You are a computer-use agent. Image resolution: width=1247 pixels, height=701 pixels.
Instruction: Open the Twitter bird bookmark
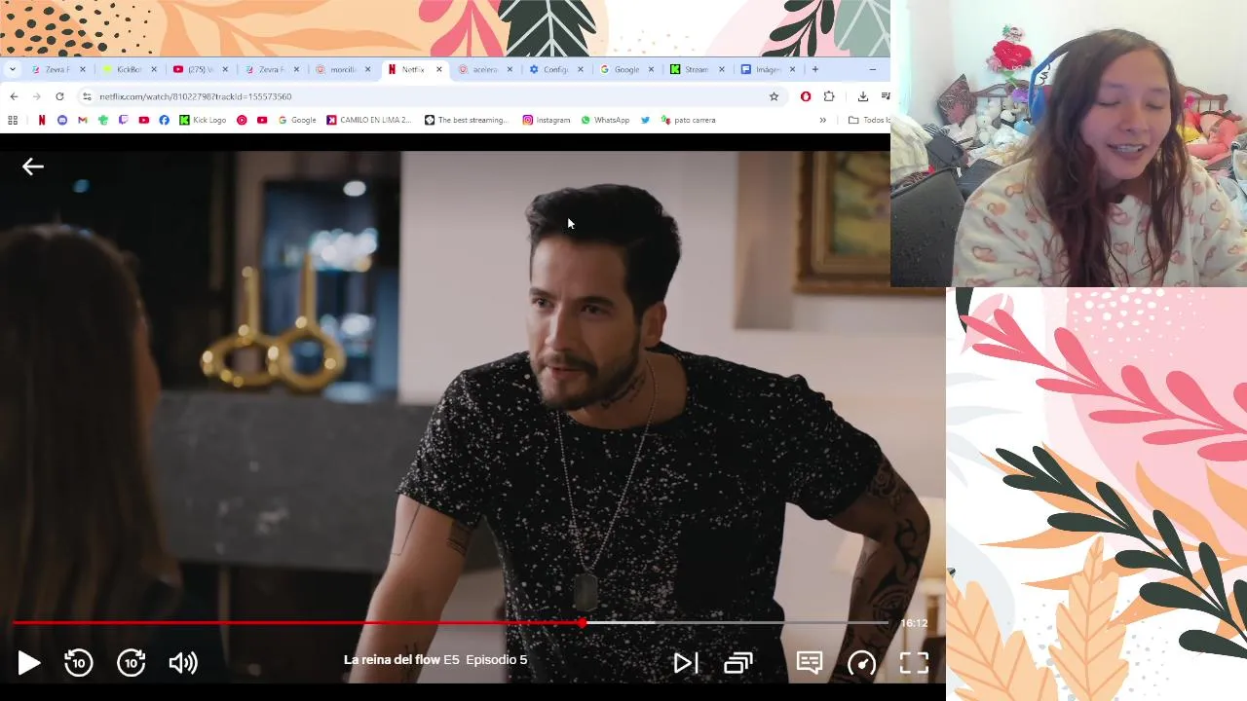pyautogui.click(x=645, y=120)
